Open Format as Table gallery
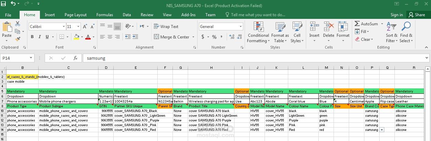Viewport: 431px width, 141px height. point(280,32)
